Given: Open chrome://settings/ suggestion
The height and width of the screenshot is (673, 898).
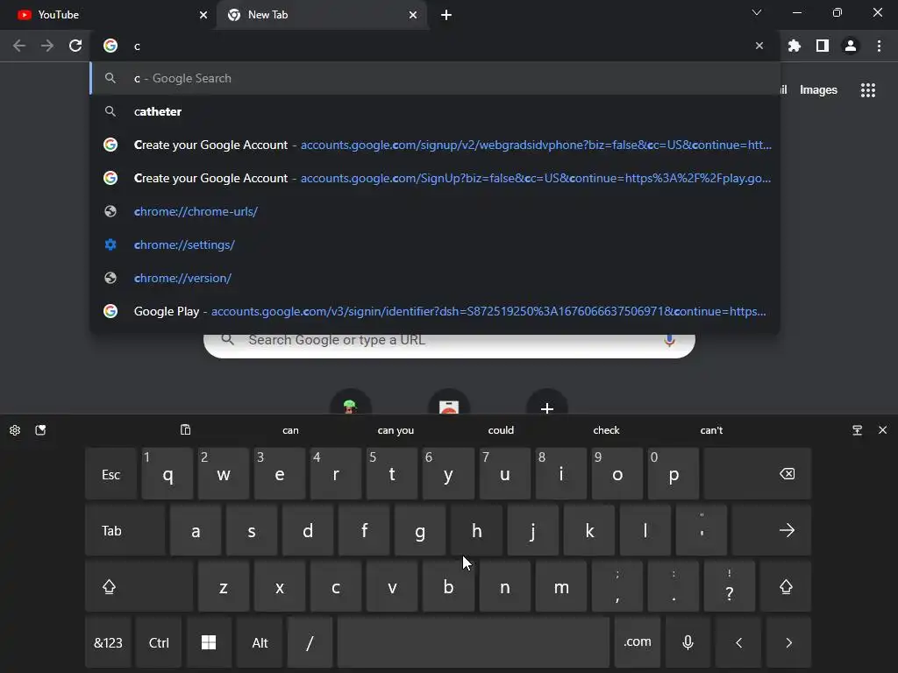Looking at the screenshot, I should (435, 244).
